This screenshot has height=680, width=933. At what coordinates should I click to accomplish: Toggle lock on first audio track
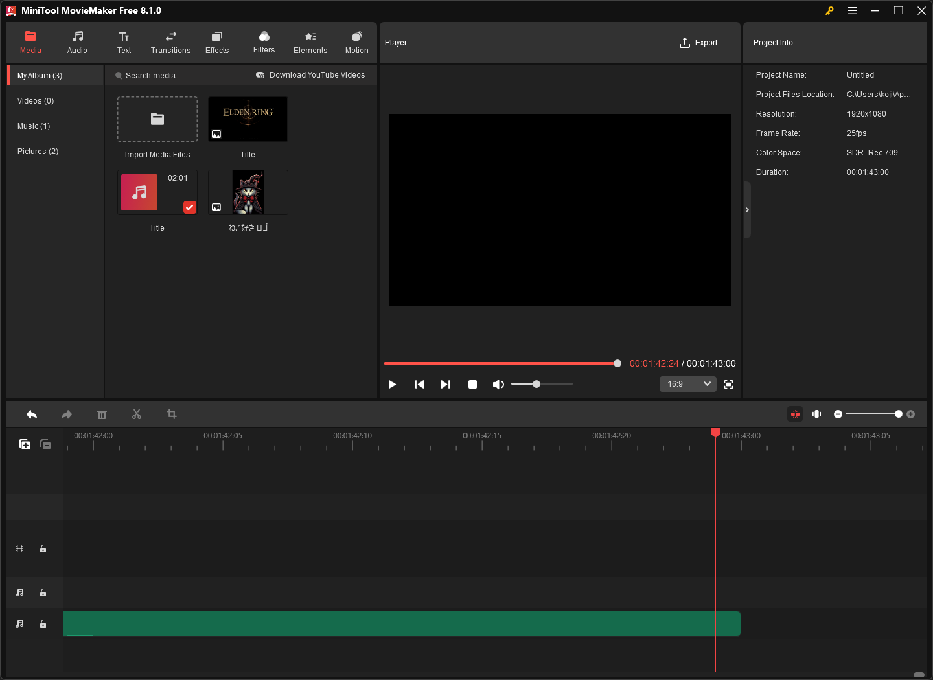[x=43, y=593]
